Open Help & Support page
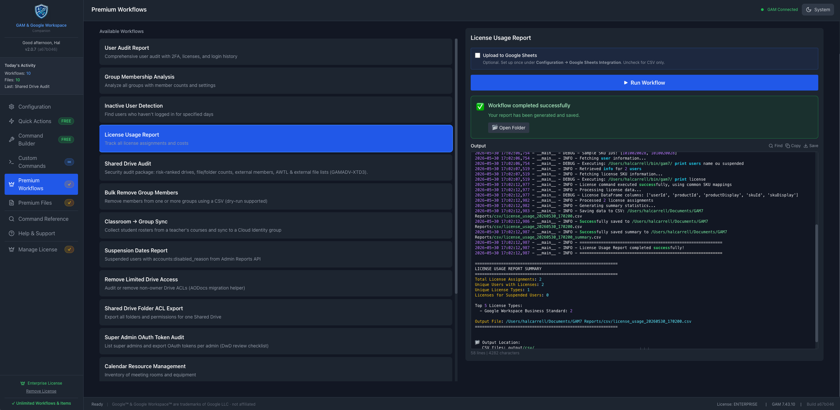The width and height of the screenshot is (840, 410). click(x=41, y=233)
